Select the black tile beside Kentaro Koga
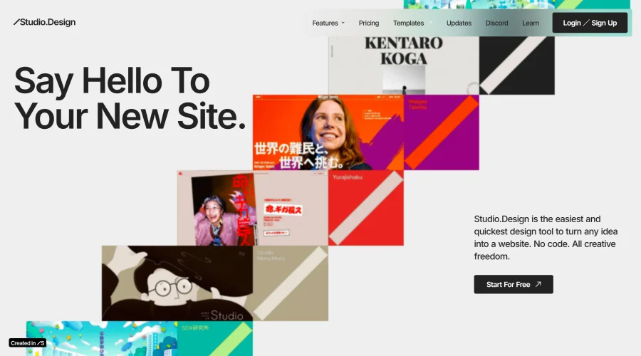 coord(517,66)
